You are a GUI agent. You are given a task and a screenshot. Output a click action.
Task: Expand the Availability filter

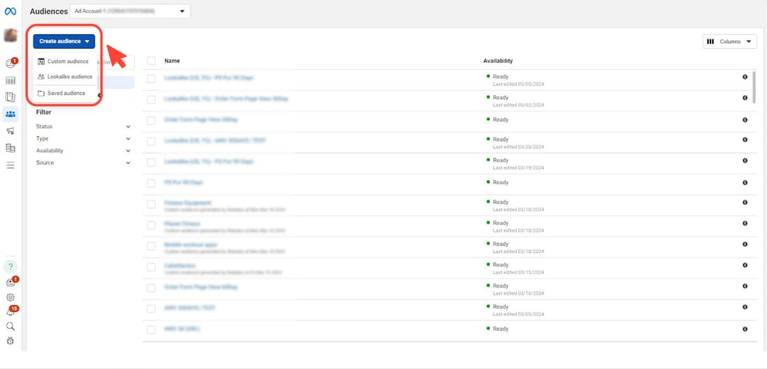[x=83, y=151]
